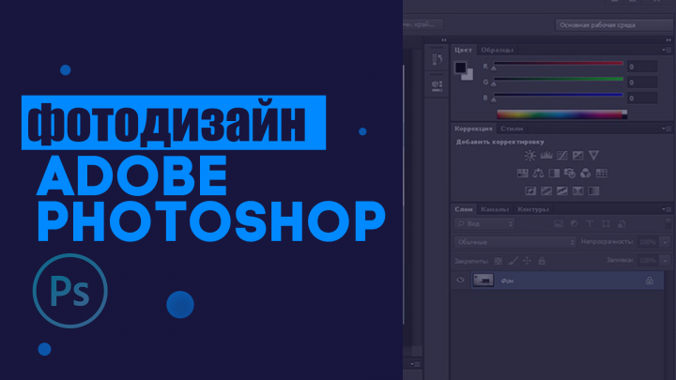Viewport: 676px width, 380px height.
Task: Click the lock icon on Фон layer
Action: [650, 281]
